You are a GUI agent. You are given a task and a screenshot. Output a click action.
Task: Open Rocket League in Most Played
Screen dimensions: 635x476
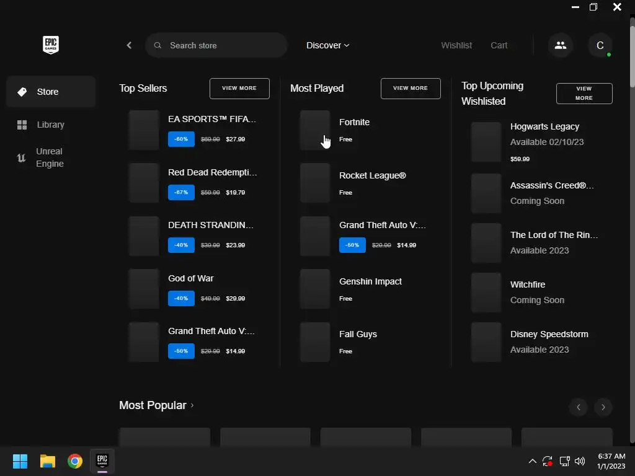click(x=372, y=175)
